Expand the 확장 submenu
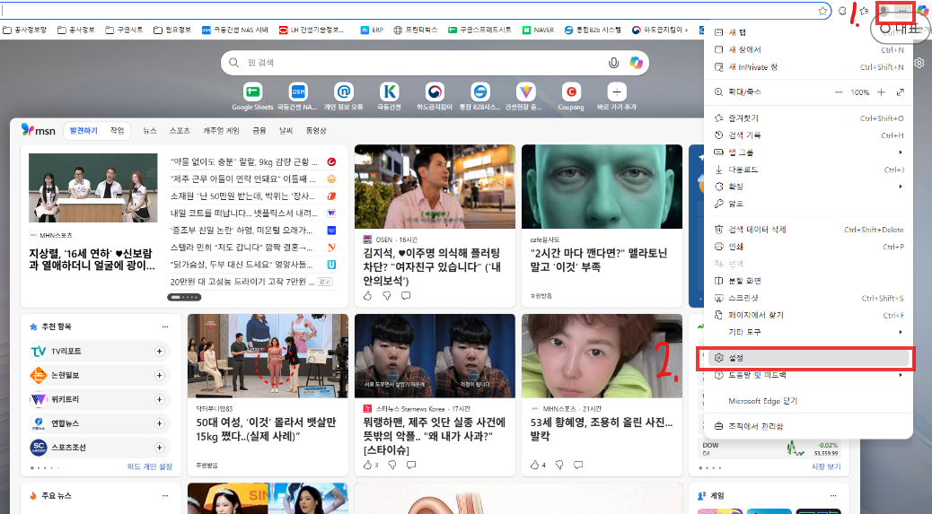 [808, 187]
